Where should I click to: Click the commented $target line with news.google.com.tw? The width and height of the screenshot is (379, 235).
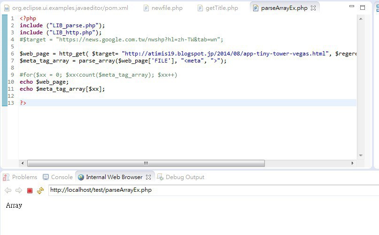click(121, 39)
